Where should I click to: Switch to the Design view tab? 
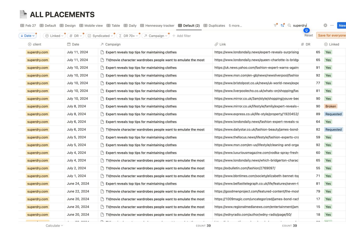[67, 25]
